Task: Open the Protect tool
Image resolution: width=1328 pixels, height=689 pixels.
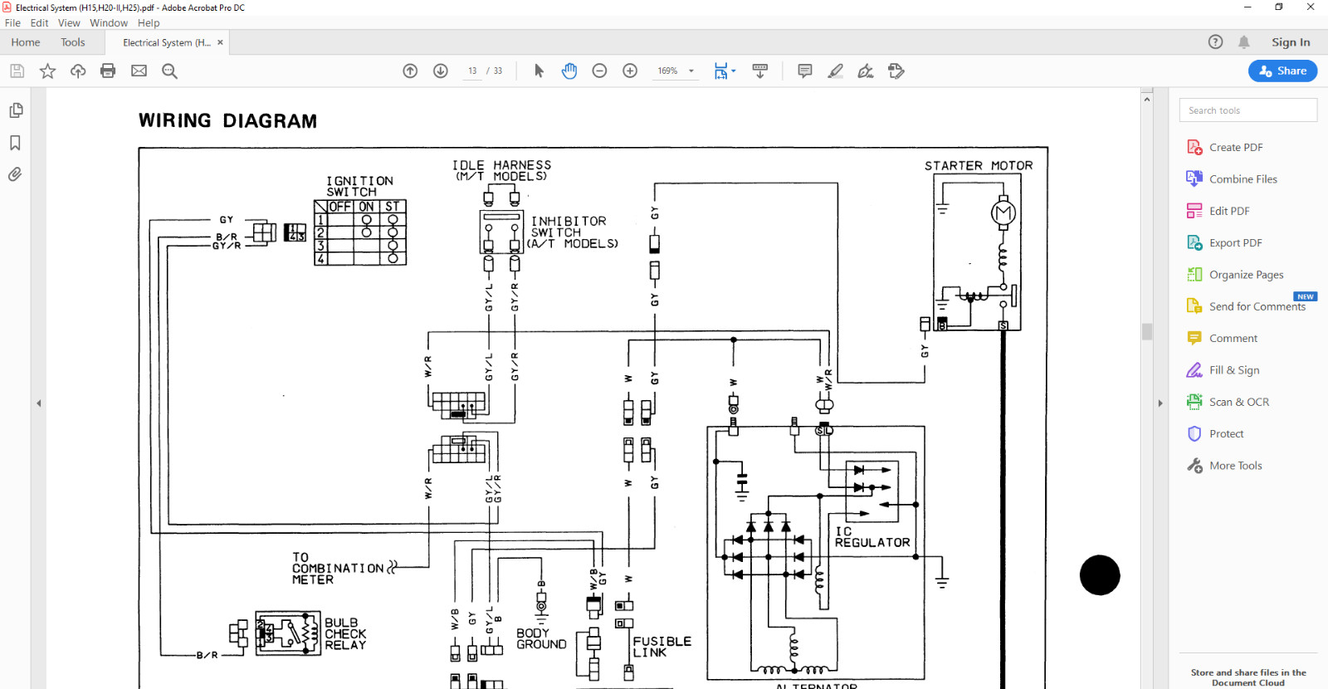Action: point(1215,434)
